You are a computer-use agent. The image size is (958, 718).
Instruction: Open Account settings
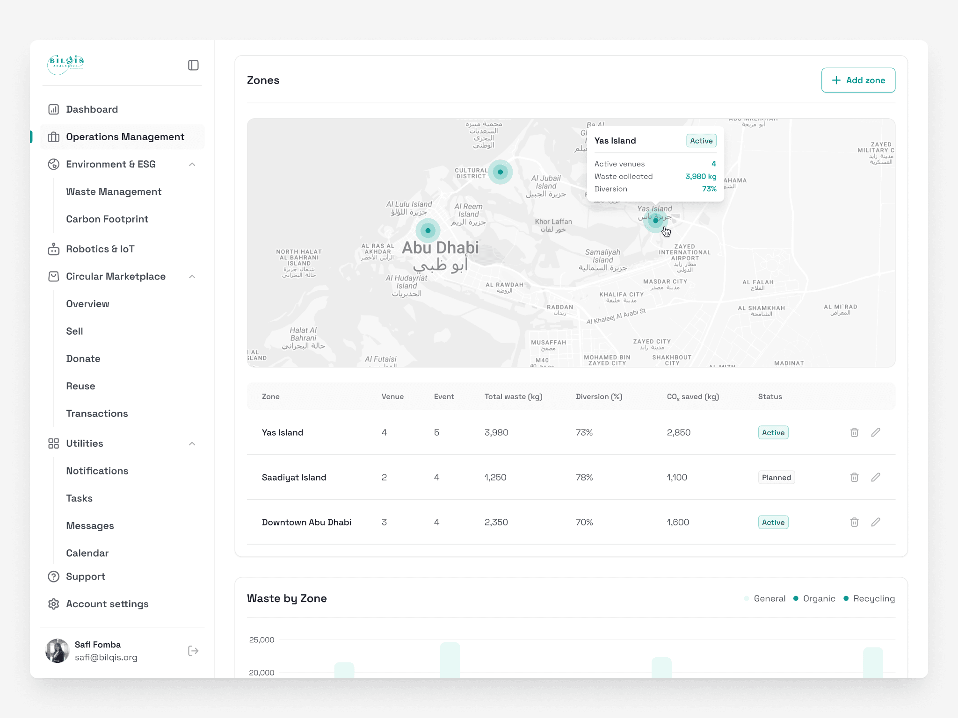[x=107, y=604]
